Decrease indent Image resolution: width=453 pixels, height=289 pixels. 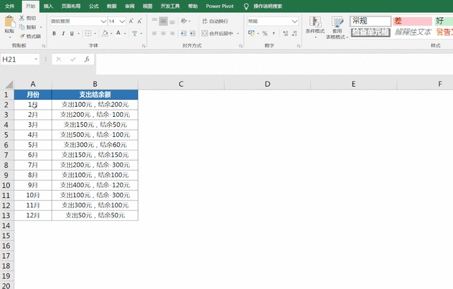[183, 34]
